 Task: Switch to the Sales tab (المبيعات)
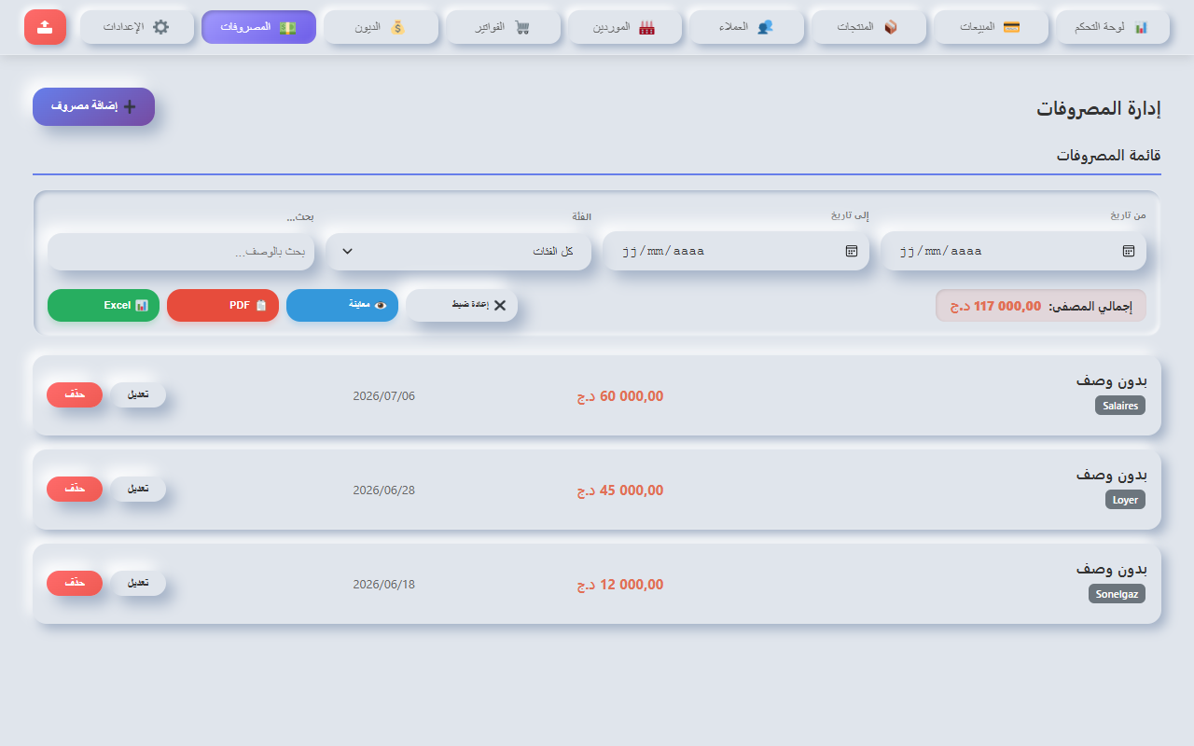[991, 27]
